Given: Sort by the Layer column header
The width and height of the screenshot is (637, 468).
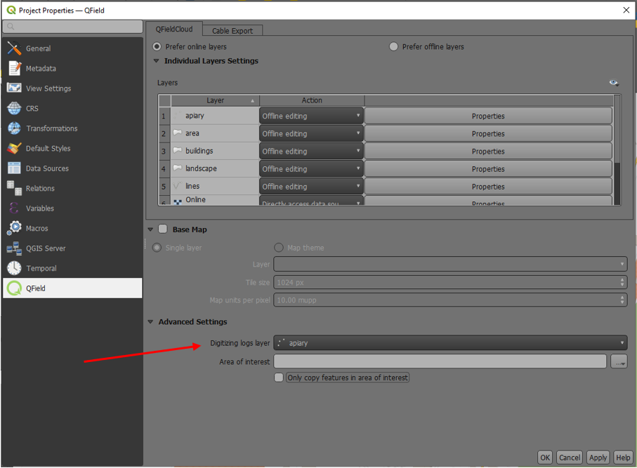Looking at the screenshot, I should 216,100.
